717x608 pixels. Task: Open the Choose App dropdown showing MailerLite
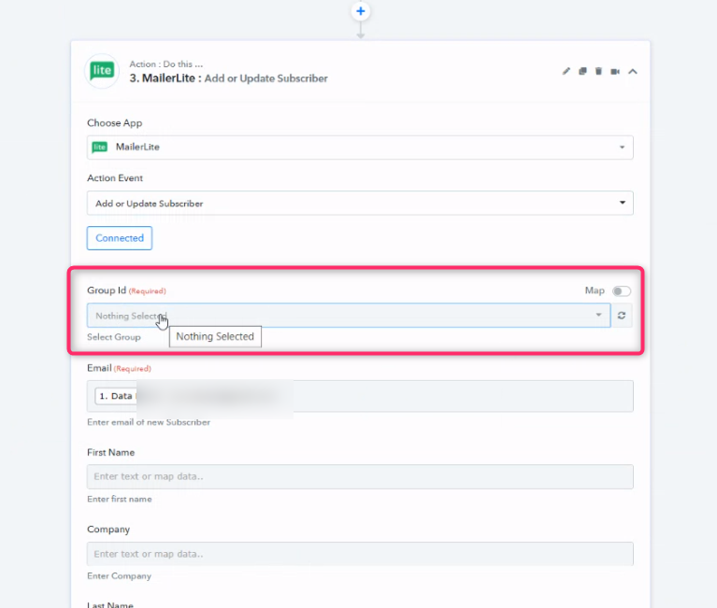tap(360, 147)
